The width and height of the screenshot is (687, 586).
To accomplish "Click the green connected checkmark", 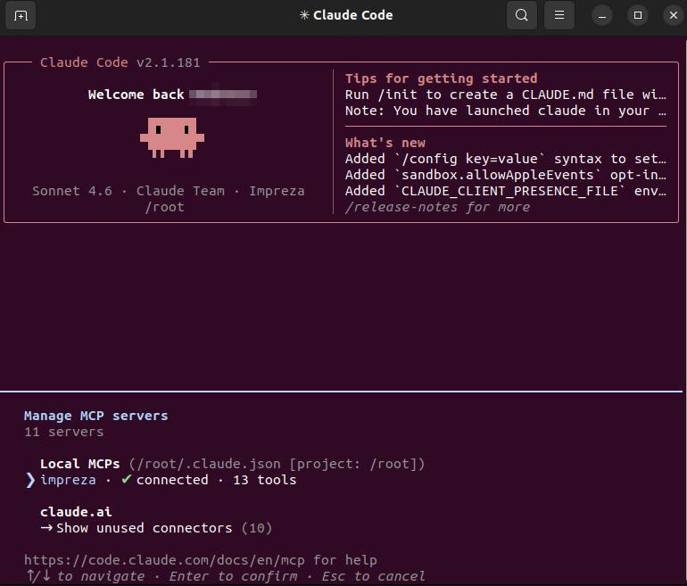I will click(x=126, y=480).
